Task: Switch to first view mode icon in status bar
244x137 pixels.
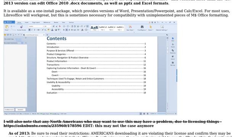Action: click(x=141, y=114)
